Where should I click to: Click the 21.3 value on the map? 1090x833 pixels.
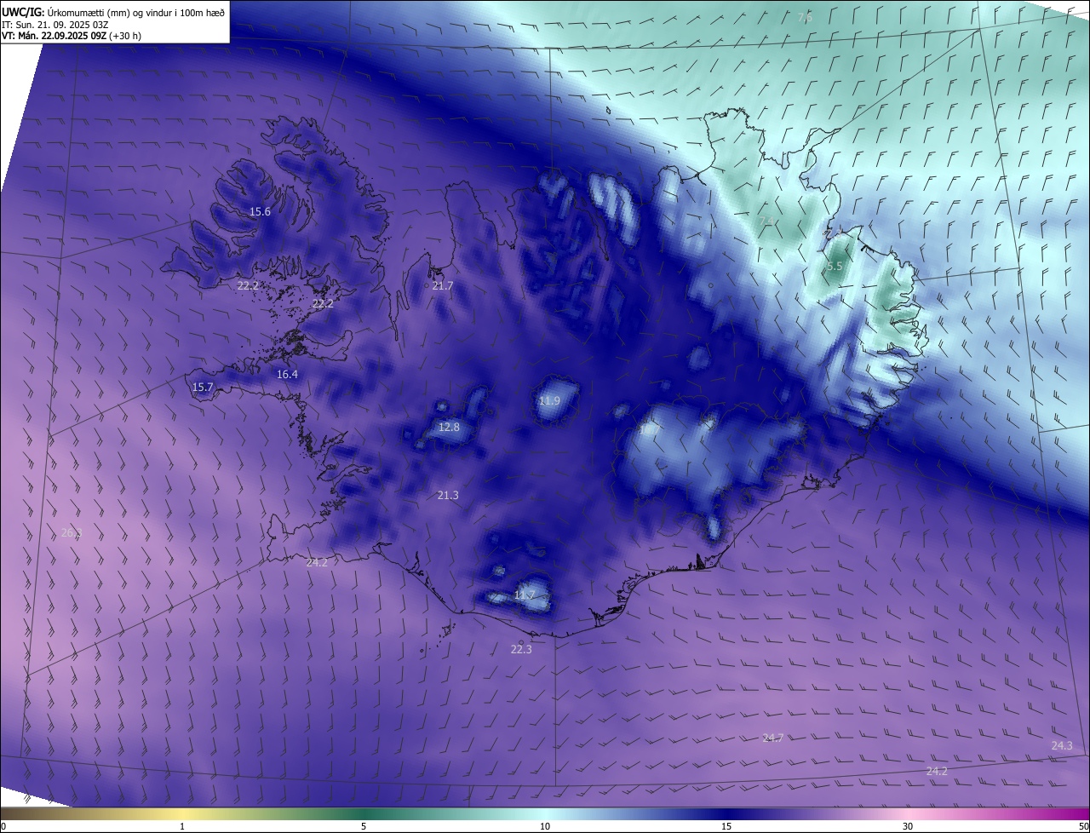448,495
